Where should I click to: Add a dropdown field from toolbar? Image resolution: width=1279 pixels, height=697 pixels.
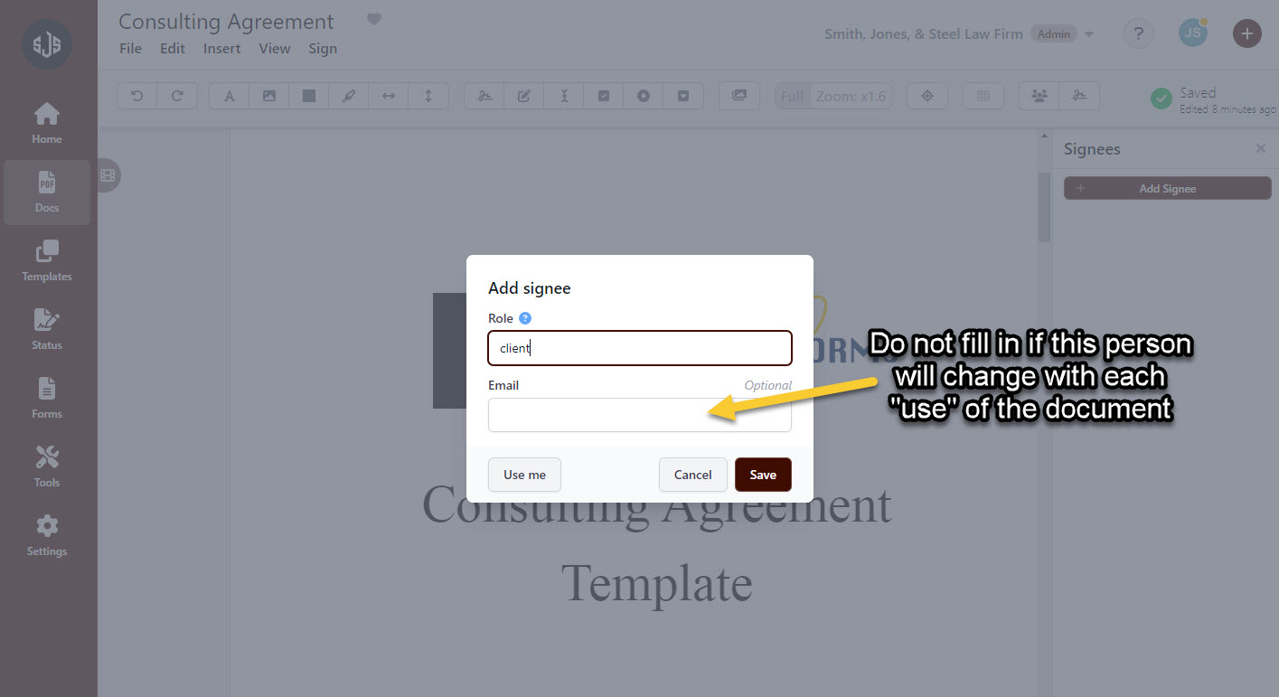click(683, 96)
